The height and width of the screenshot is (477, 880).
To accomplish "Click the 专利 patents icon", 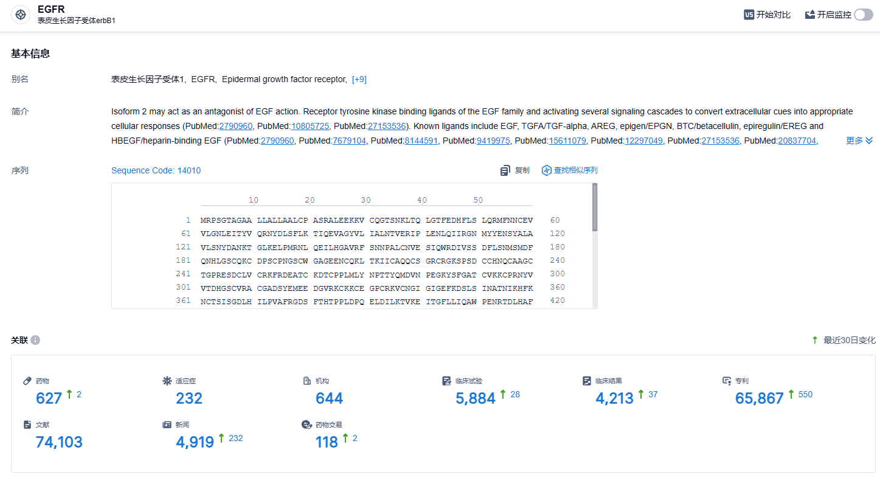I will click(726, 381).
